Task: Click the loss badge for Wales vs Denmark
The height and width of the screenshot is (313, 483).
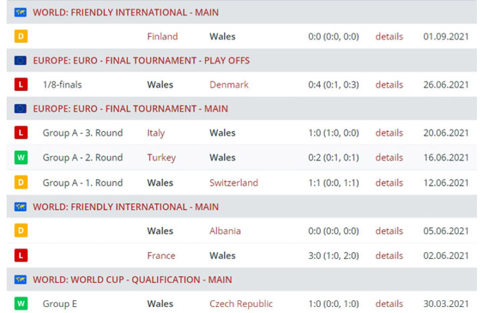Action: 21,85
